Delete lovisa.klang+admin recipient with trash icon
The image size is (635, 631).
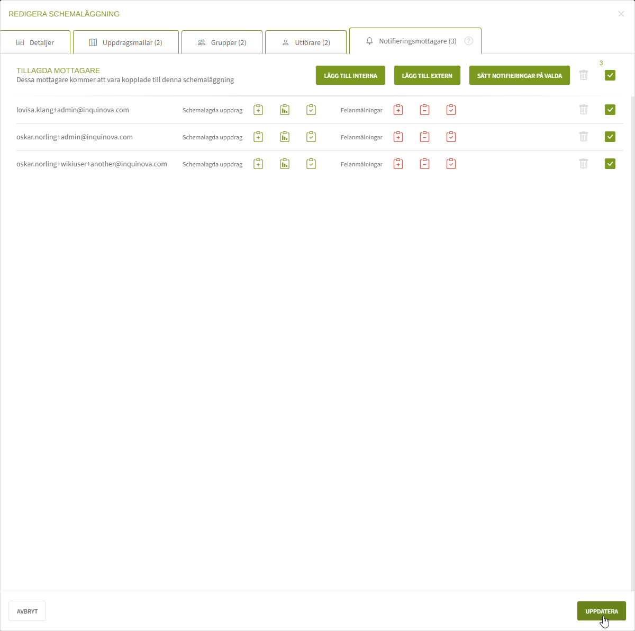[x=584, y=110]
